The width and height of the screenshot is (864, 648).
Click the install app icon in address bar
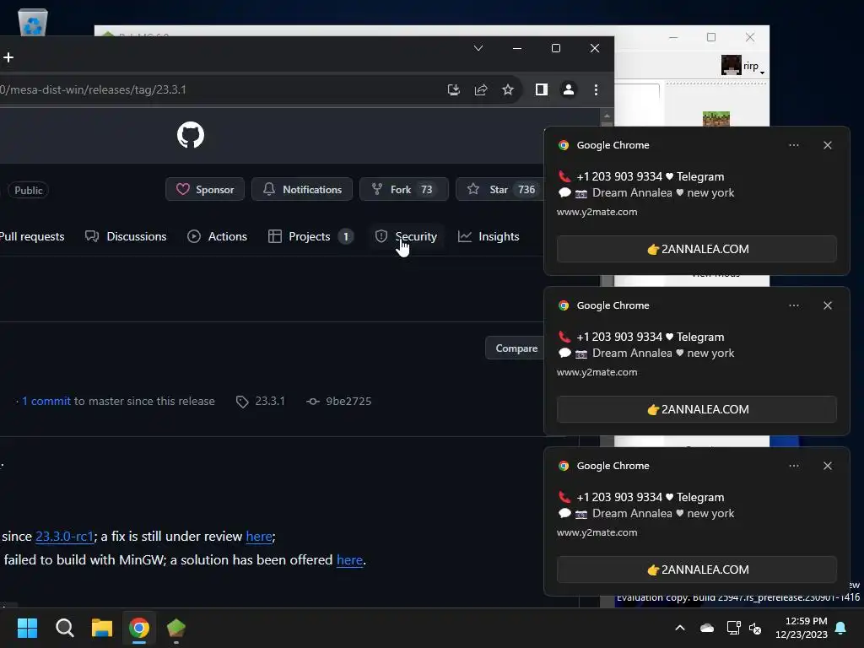(x=453, y=89)
